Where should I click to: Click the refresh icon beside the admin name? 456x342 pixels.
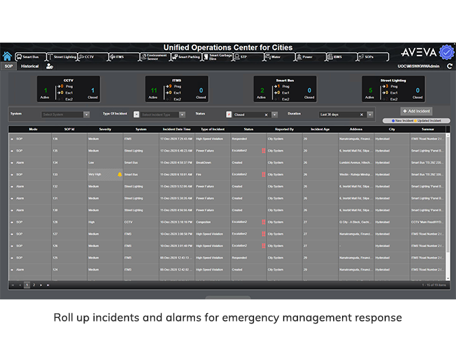(x=450, y=67)
